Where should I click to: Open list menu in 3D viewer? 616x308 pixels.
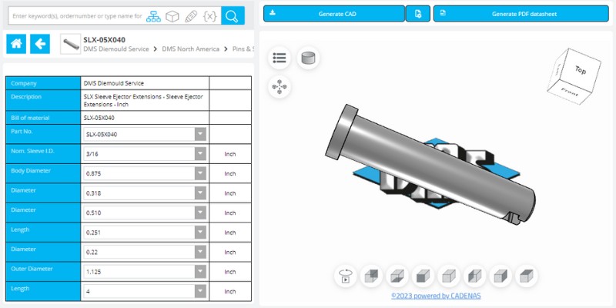(280, 59)
